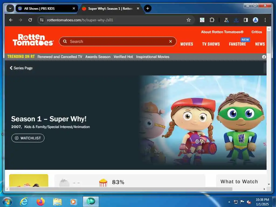
Task: Open the tab search dropdown arrow
Action: (10, 8)
